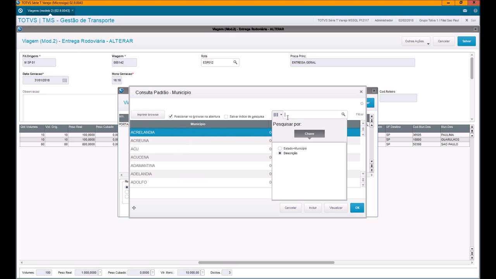
Task: Select the Descrição search option
Action: pyautogui.click(x=280, y=153)
